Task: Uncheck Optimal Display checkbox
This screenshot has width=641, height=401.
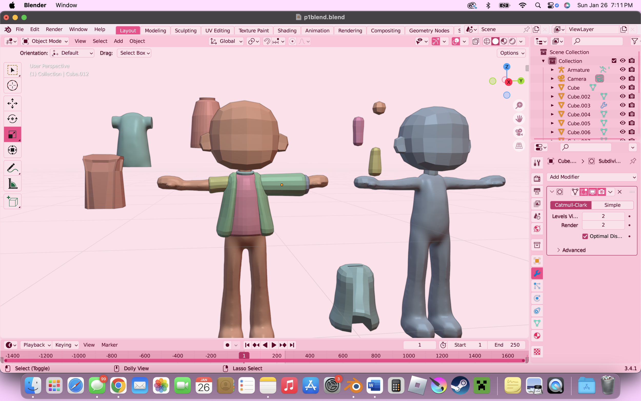Action: tap(585, 236)
